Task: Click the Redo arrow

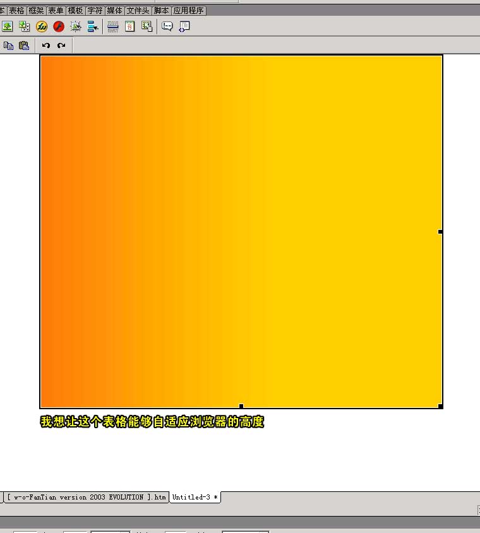Action: click(61, 45)
